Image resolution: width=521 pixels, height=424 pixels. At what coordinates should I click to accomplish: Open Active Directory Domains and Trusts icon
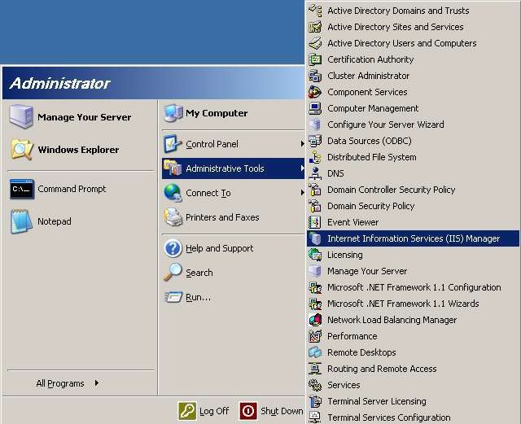point(315,11)
